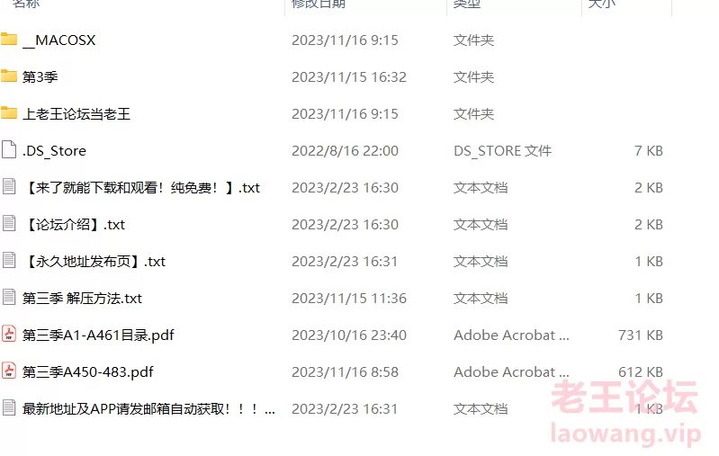Click the 第三季 解压方法.txt file icon
The image size is (719, 456).
tap(9, 298)
